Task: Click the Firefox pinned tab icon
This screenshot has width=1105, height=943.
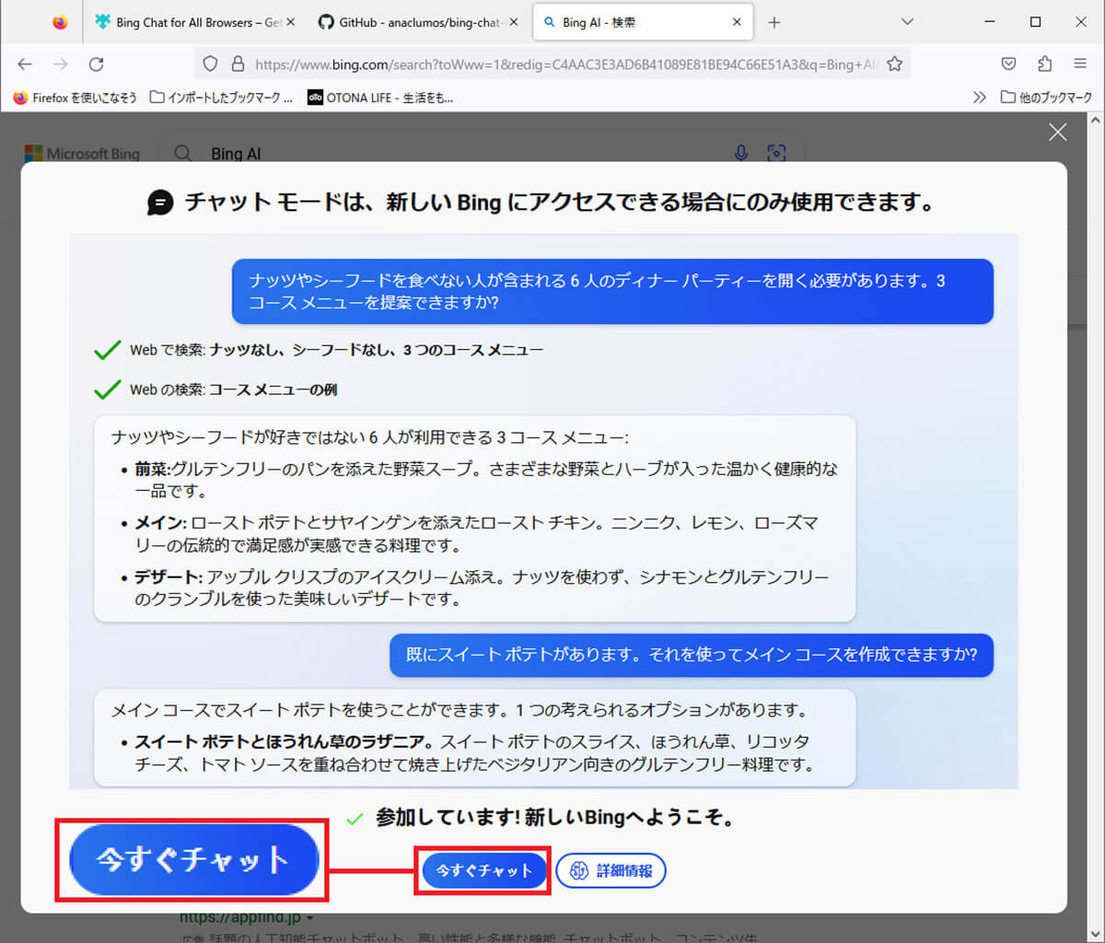Action: pyautogui.click(x=60, y=22)
